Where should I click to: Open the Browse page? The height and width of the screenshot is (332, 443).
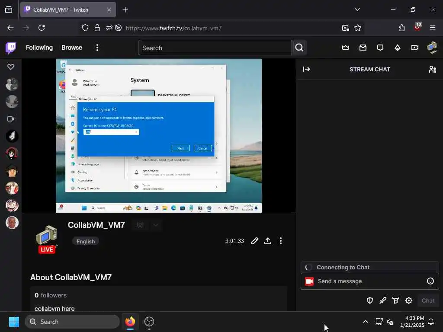pyautogui.click(x=72, y=48)
